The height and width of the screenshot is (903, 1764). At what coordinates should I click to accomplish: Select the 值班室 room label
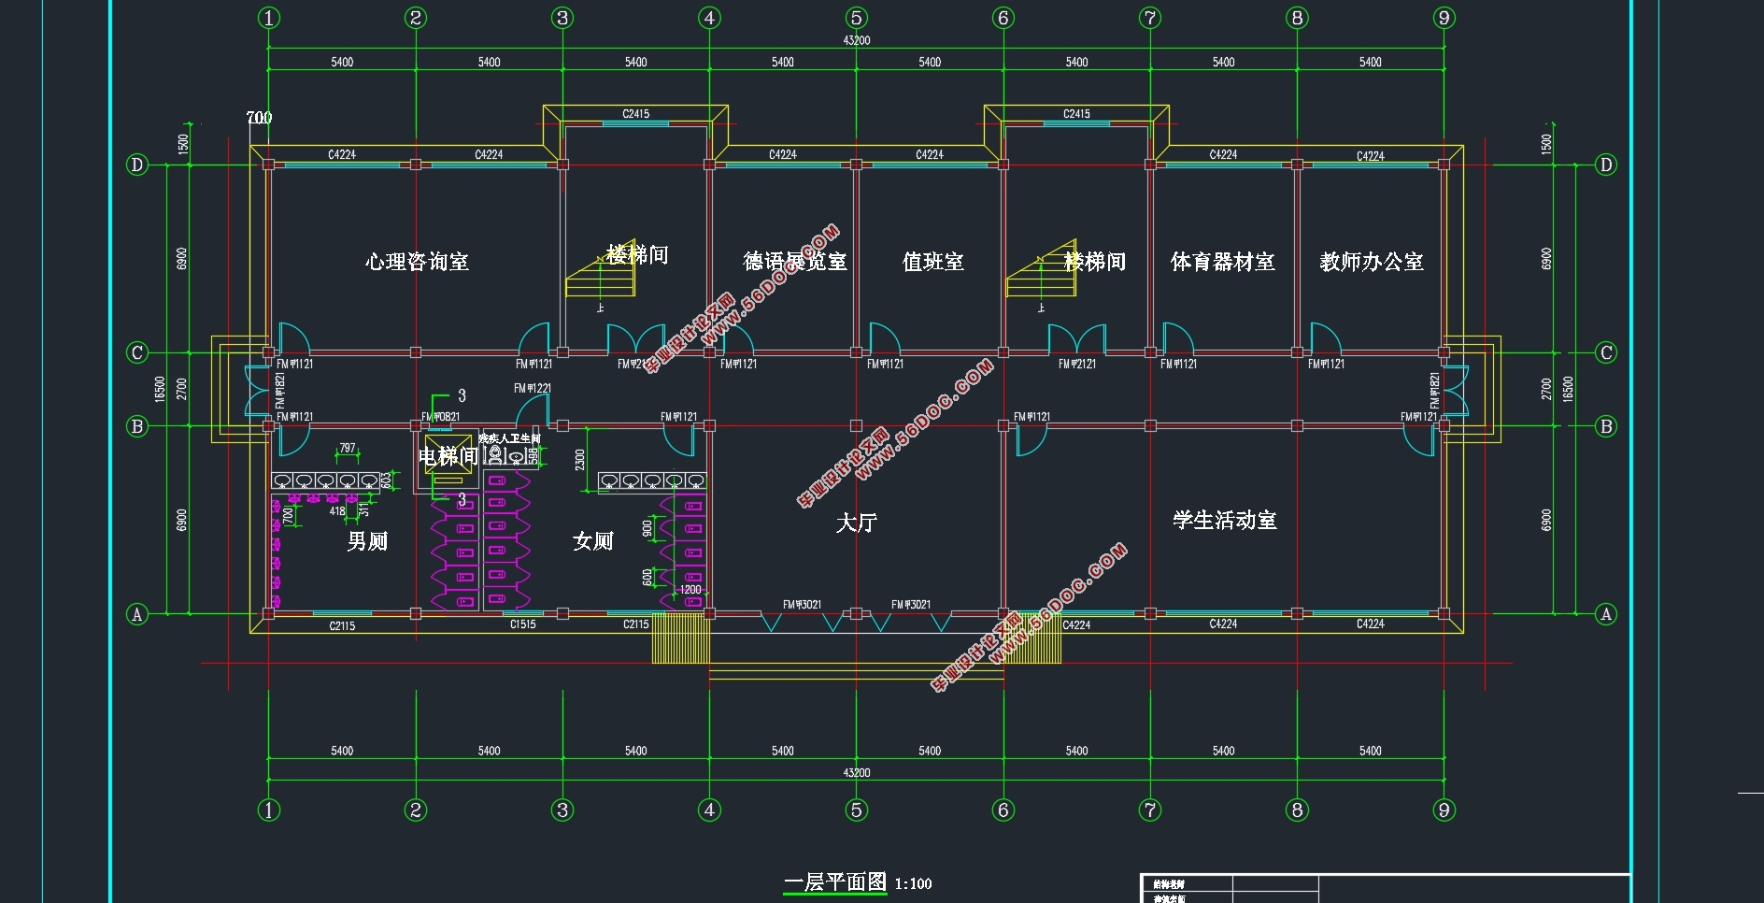coord(932,262)
